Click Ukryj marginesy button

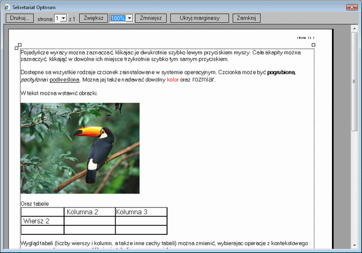(199, 18)
